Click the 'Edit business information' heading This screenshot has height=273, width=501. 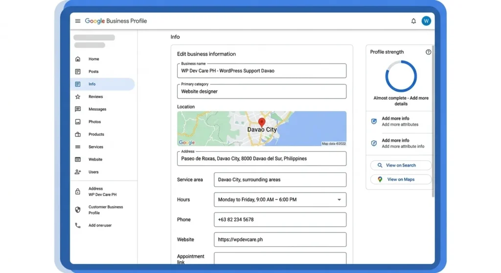(x=206, y=54)
